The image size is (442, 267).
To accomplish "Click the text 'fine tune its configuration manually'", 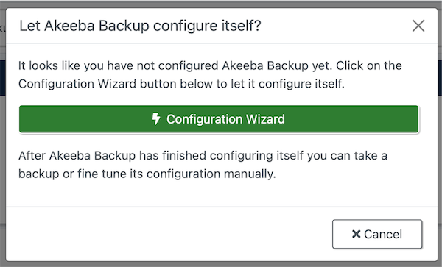I will 177,174.
